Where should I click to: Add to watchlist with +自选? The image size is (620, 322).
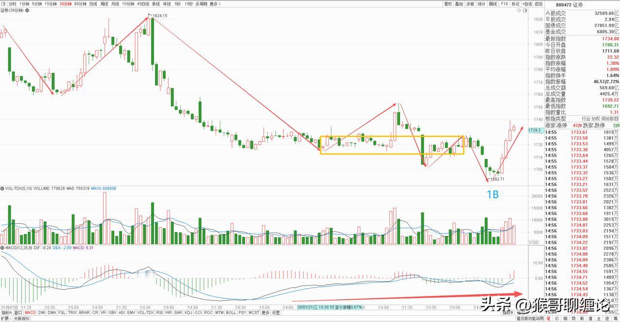(527, 4)
